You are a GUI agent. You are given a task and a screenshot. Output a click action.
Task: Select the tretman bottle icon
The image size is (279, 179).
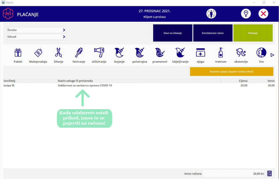pyautogui.click(x=221, y=52)
